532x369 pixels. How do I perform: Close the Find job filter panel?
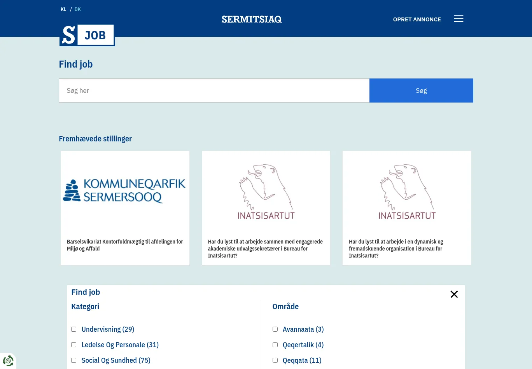pos(454,294)
